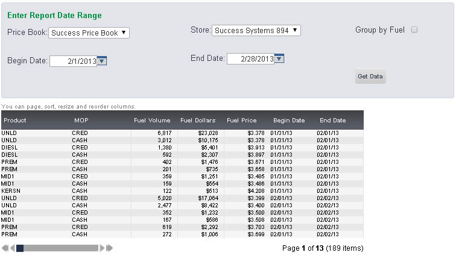Click into the End Date field
This screenshot has height=264, width=456.
click(250, 58)
